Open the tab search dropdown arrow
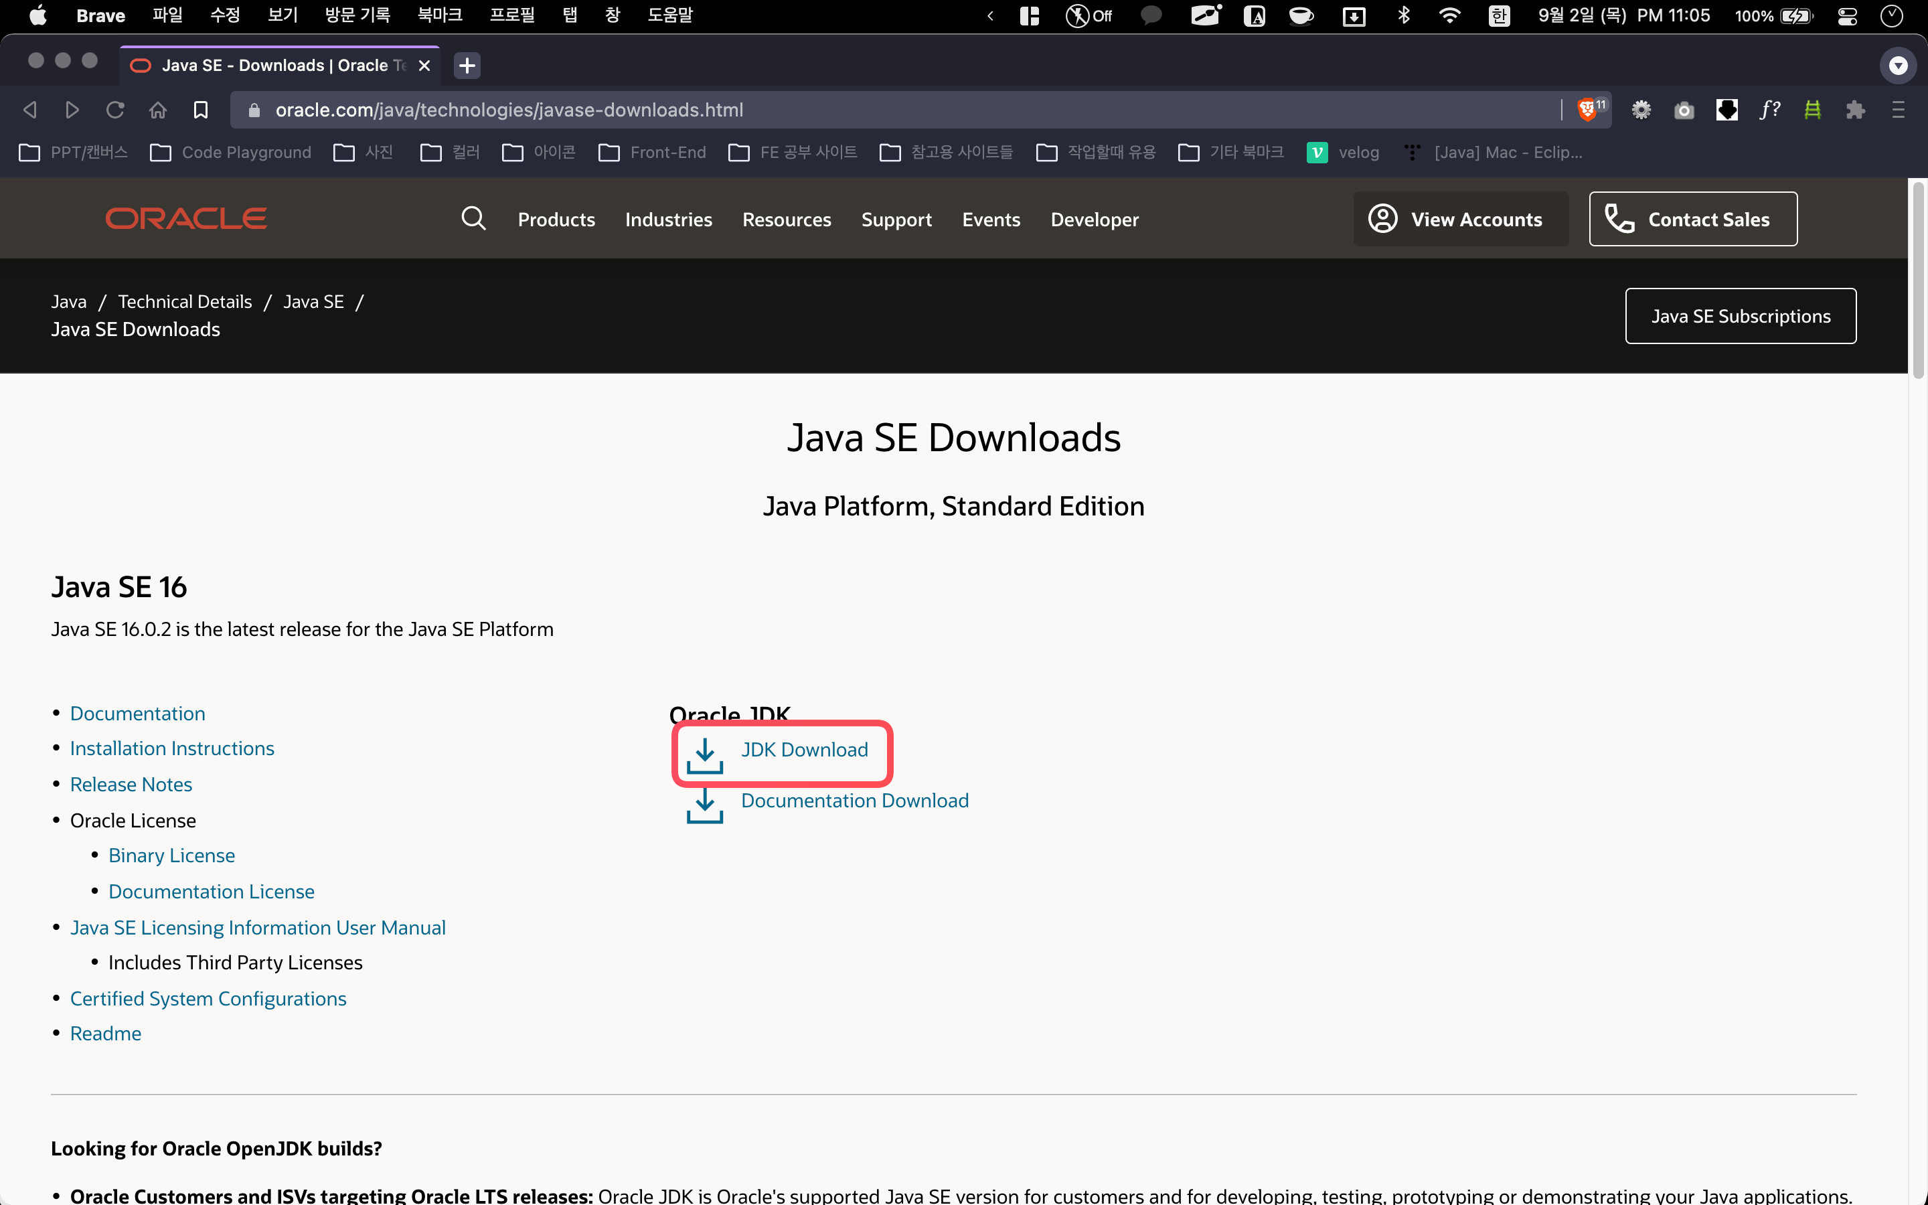The width and height of the screenshot is (1928, 1205). click(1899, 66)
